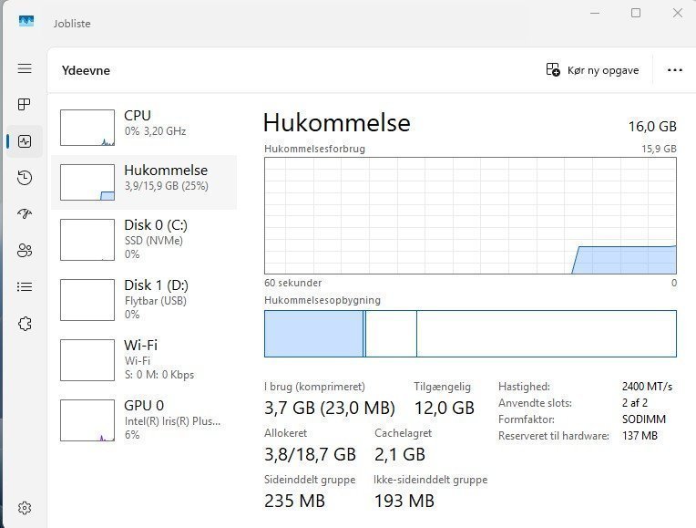Screen dimensions: 696x528
Task: Open the three-dot more options menu
Action: pos(674,70)
